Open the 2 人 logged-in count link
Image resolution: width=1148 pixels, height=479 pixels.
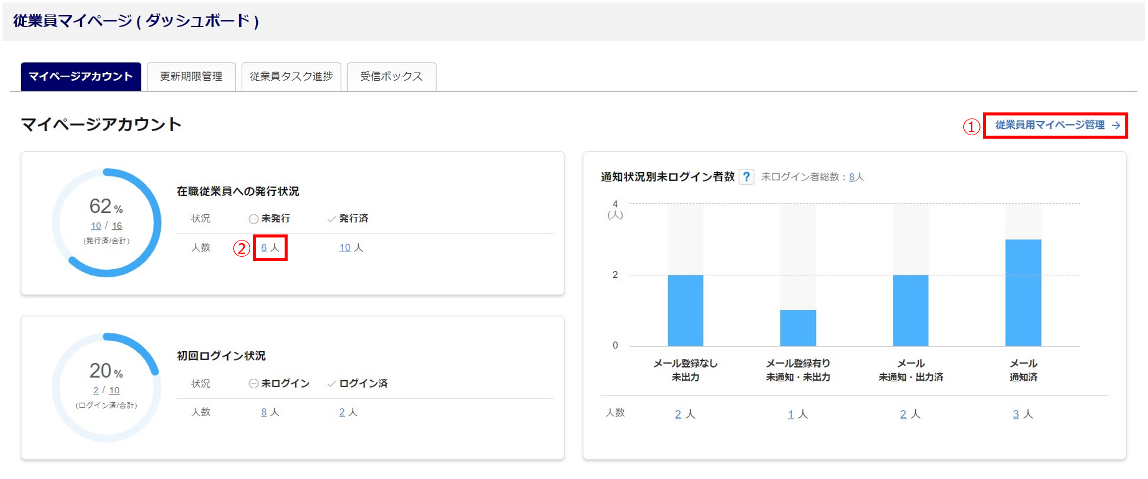coord(342,412)
